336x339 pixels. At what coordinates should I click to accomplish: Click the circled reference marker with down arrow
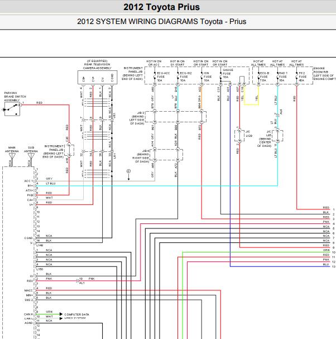(x=128, y=175)
